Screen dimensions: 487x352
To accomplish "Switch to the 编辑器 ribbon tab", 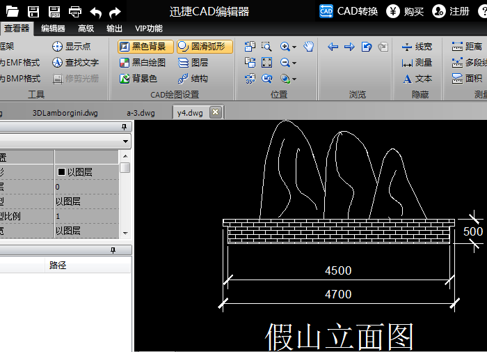I will pos(53,29).
